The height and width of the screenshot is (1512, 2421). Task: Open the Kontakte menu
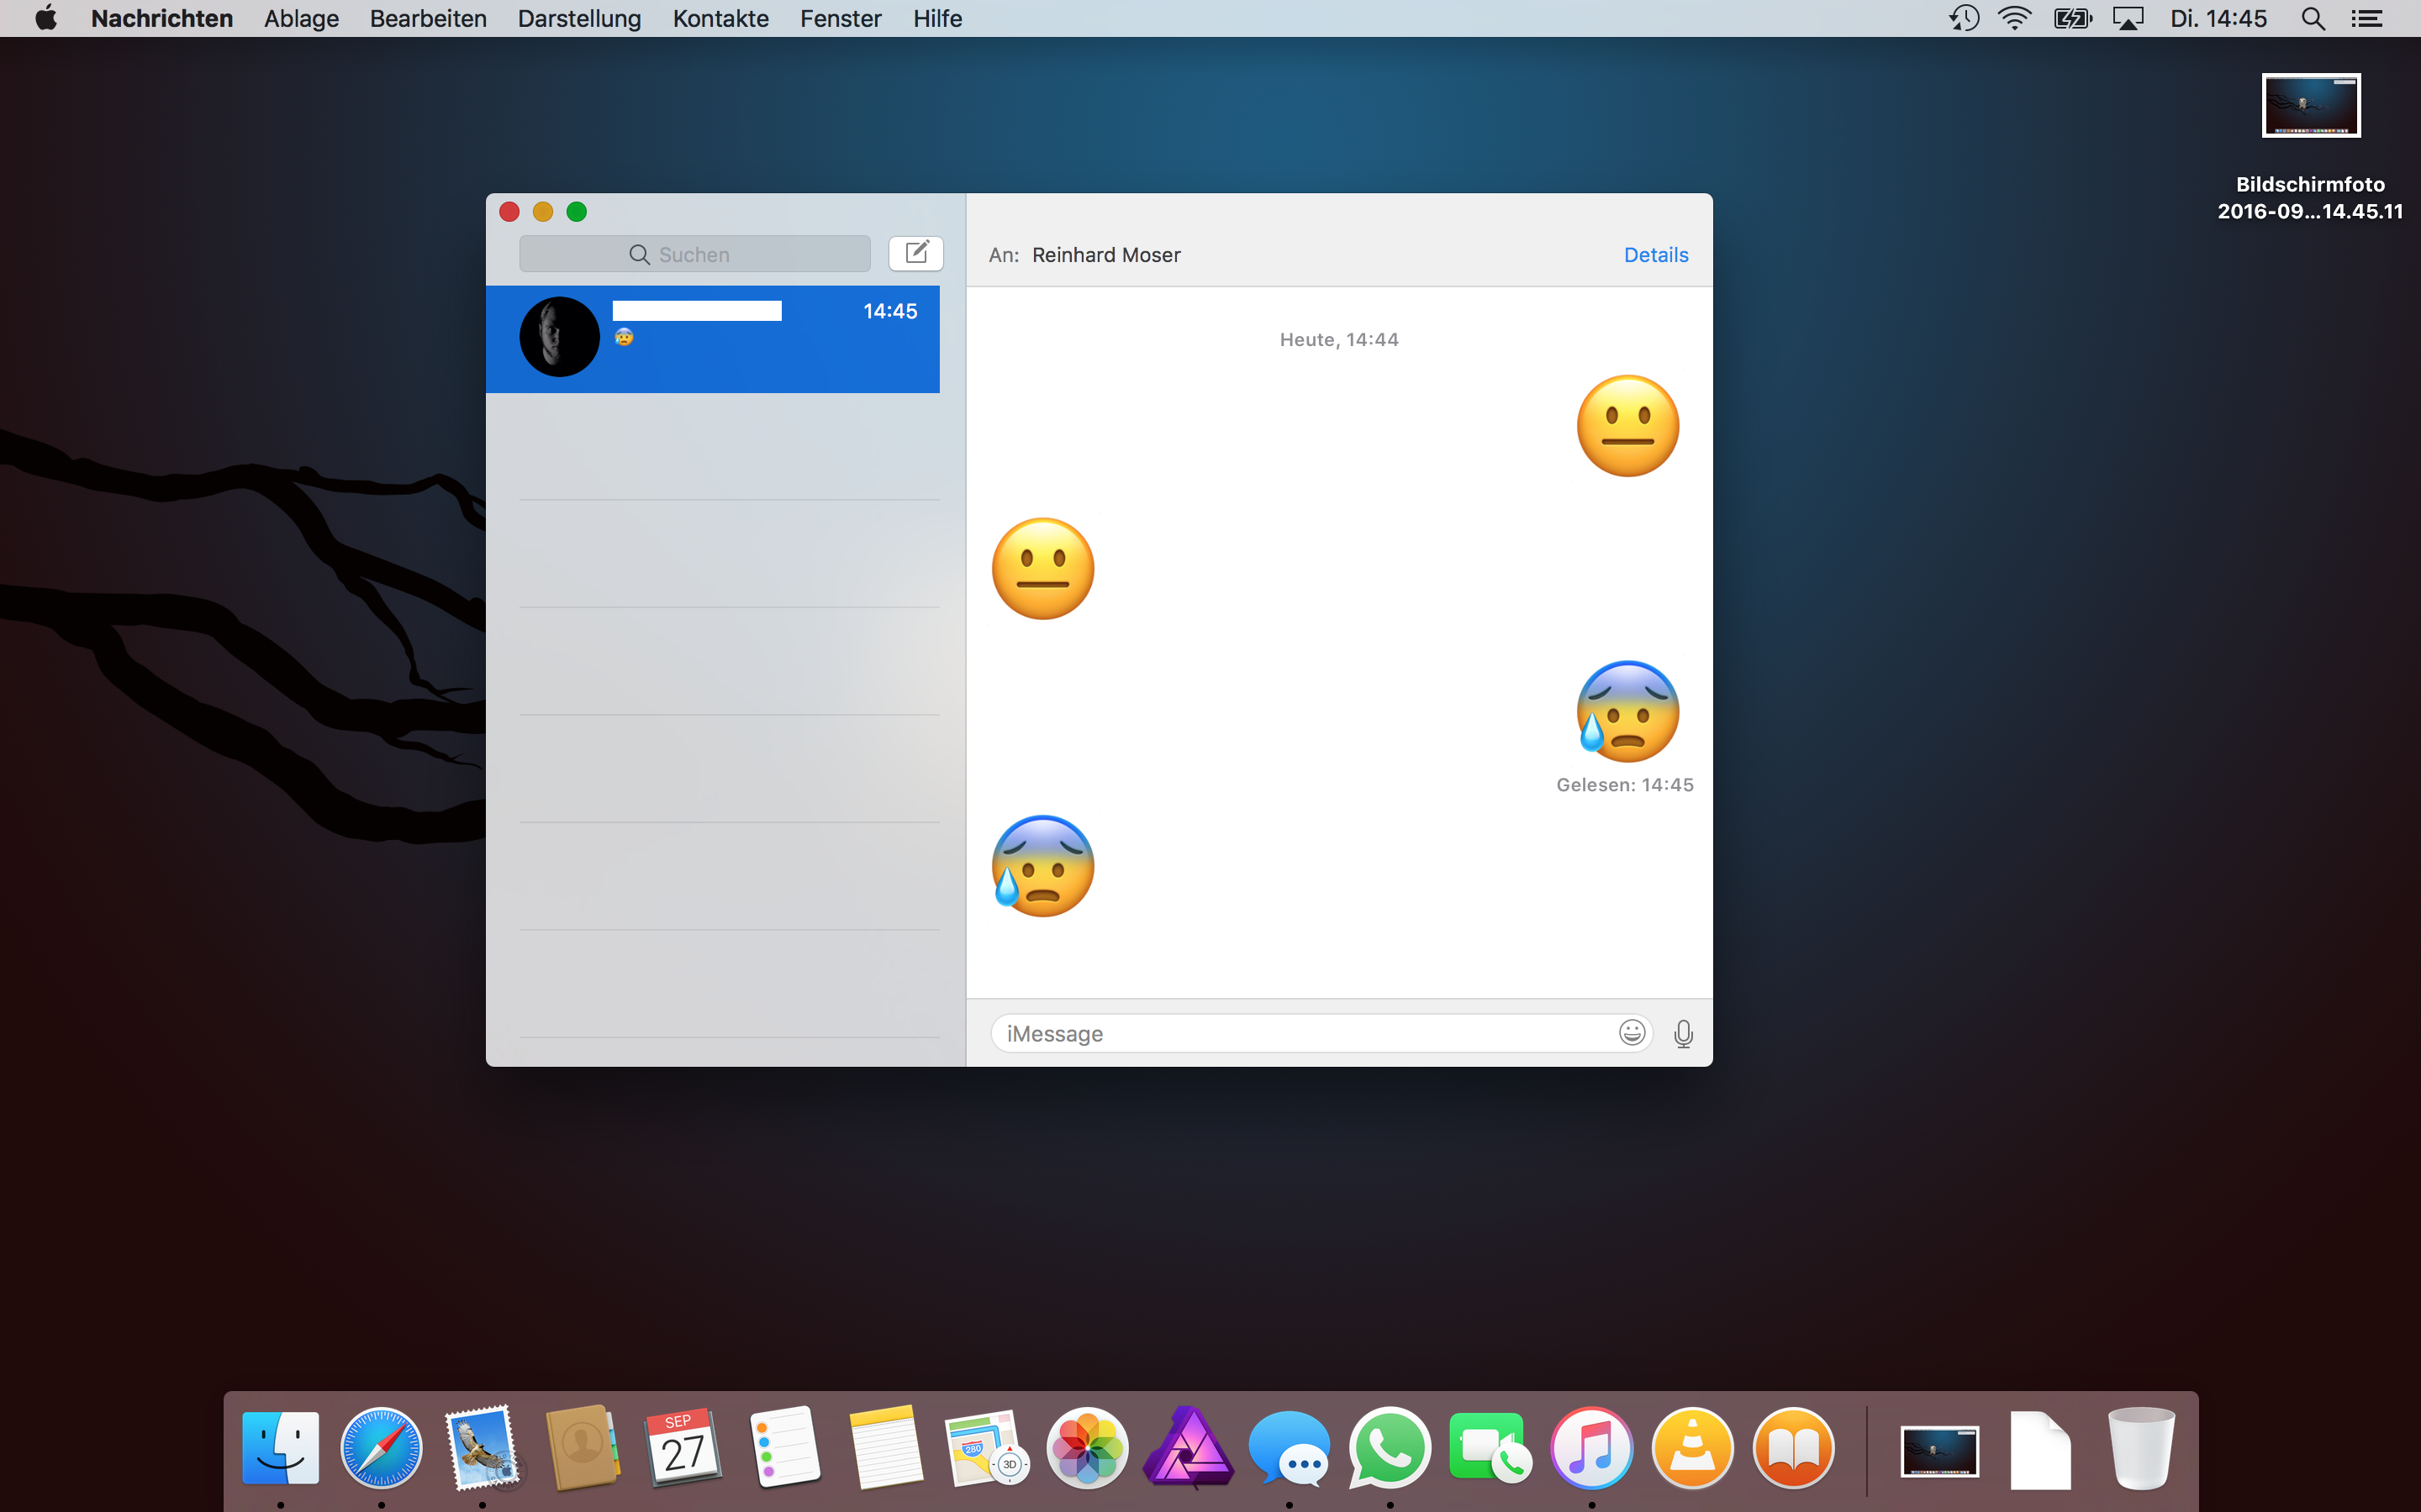tap(720, 19)
